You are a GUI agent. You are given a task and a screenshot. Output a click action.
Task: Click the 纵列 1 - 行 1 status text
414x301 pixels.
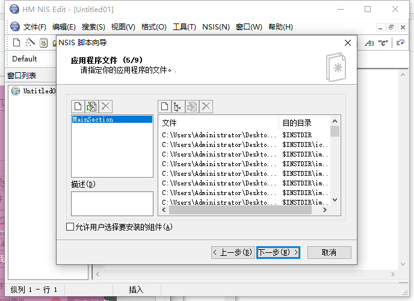(x=34, y=290)
